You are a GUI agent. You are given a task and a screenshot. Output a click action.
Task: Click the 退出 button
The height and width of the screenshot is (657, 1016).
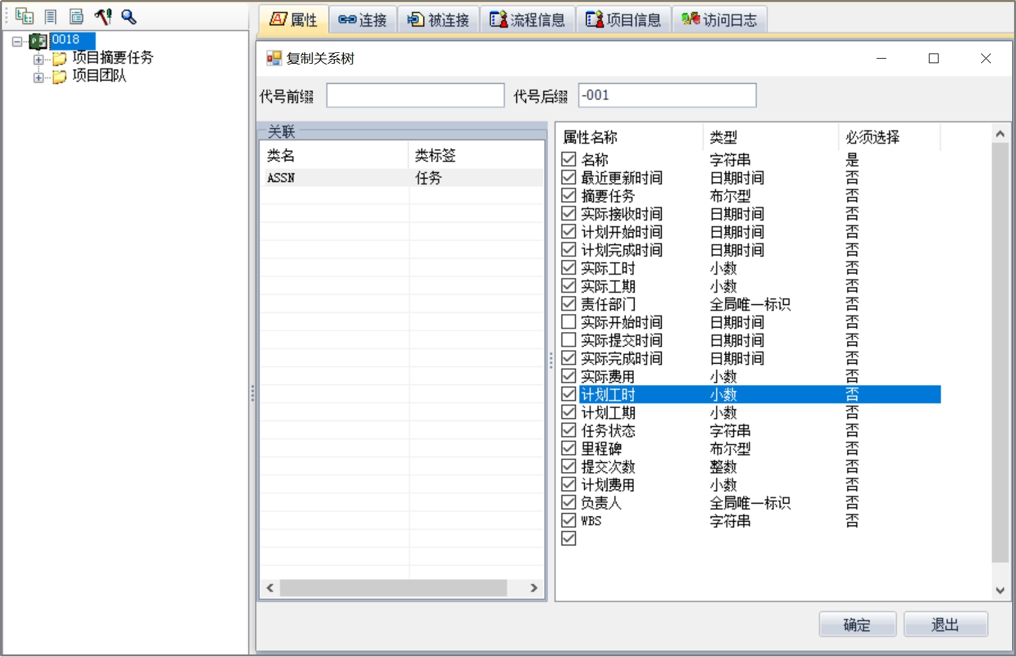pyautogui.click(x=946, y=624)
